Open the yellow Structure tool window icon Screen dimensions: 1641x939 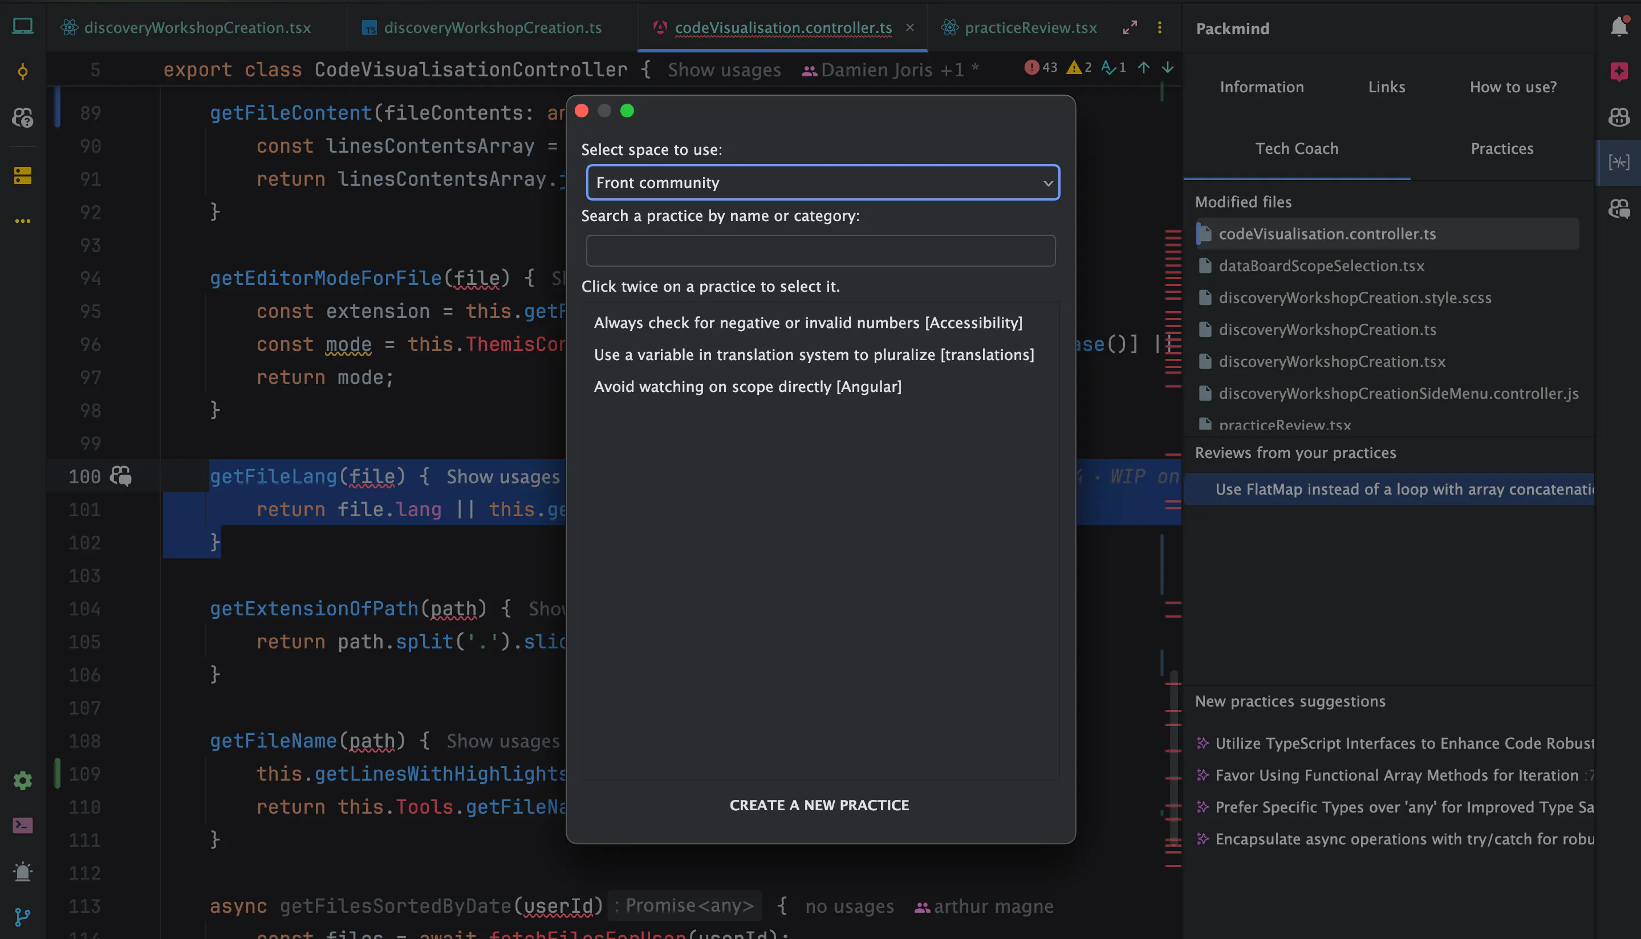(x=23, y=175)
